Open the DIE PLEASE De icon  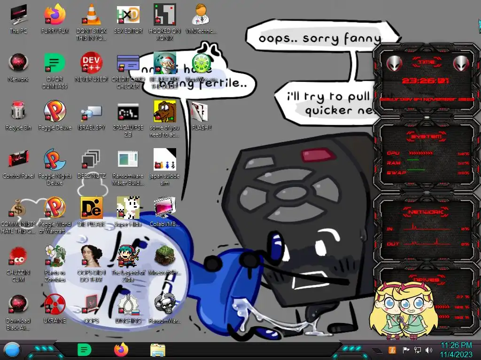pos(92,212)
